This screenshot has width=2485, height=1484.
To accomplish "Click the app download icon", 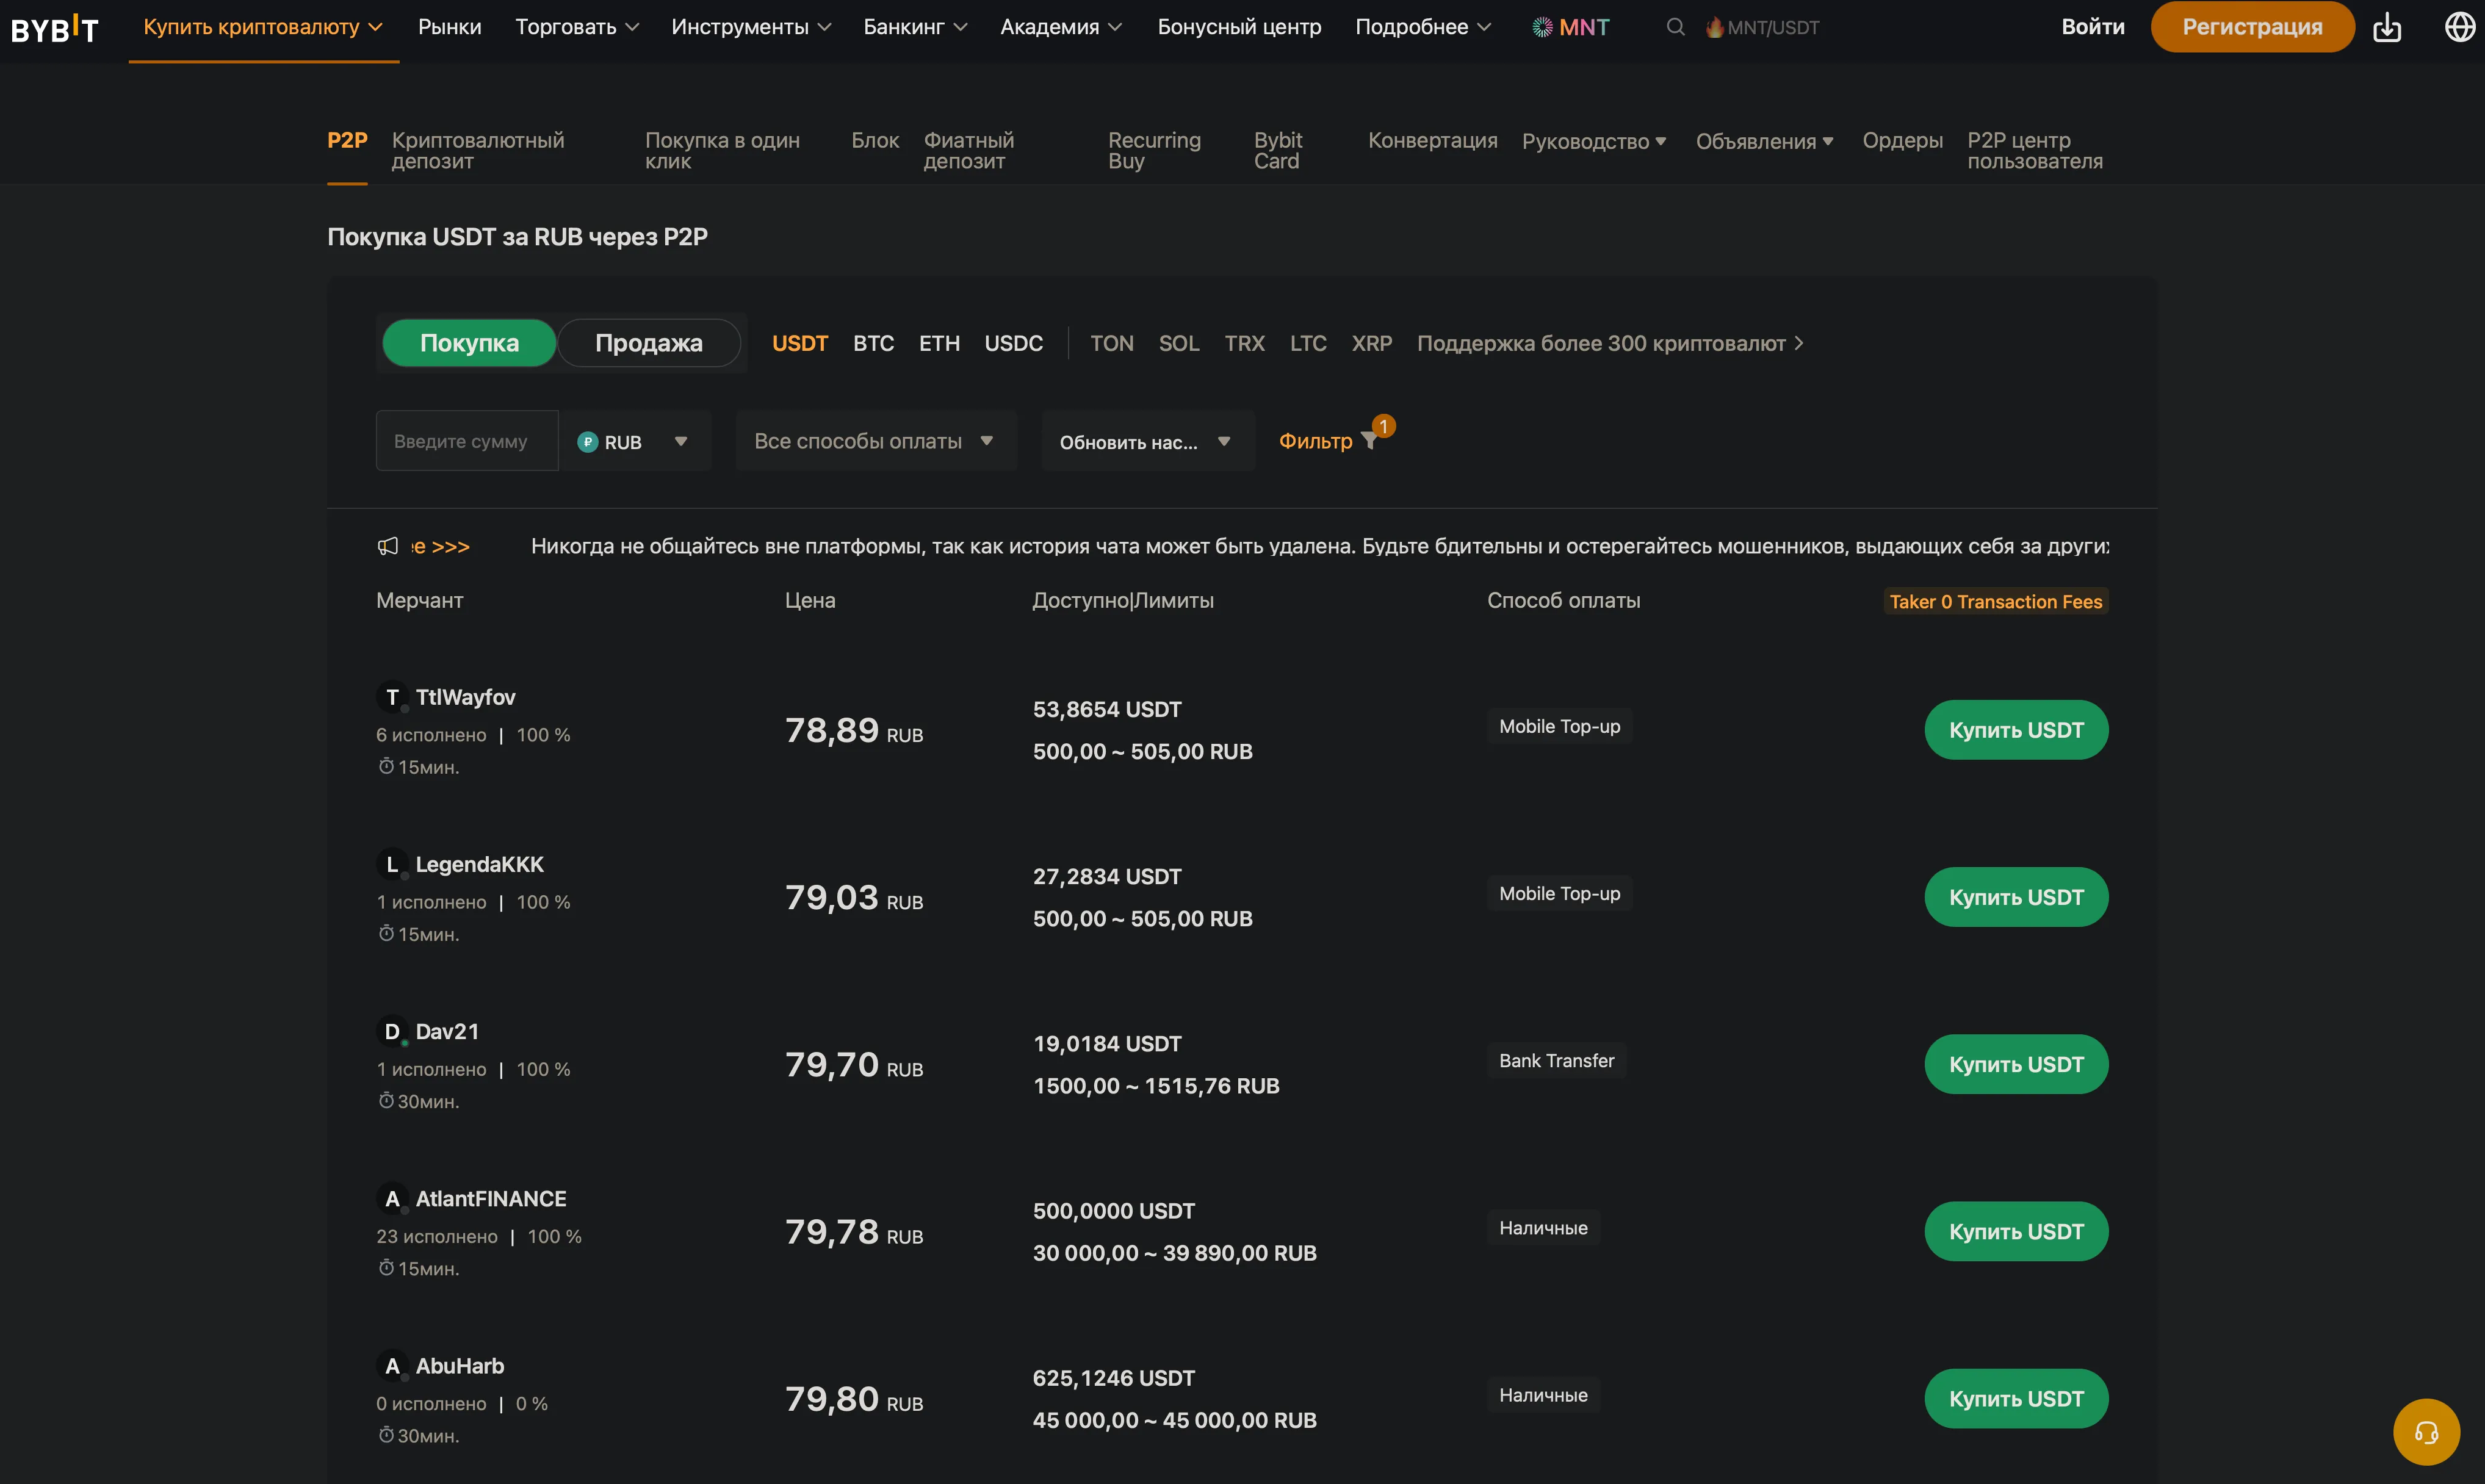I will pyautogui.click(x=2387, y=27).
